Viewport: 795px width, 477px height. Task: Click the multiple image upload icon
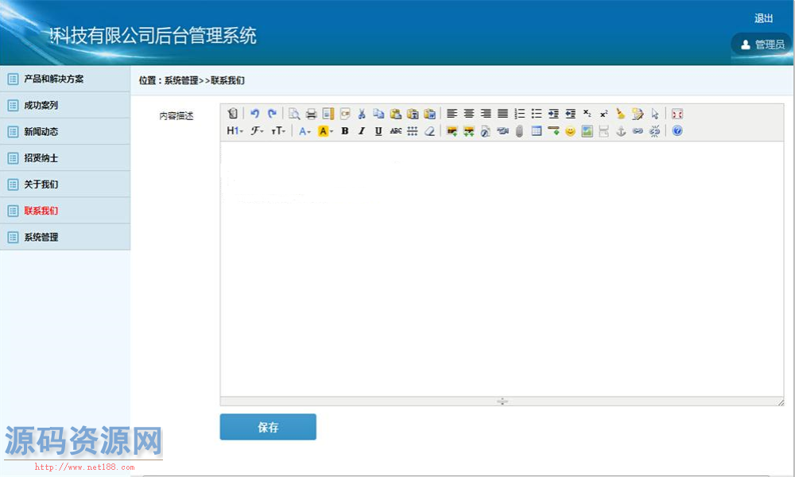click(x=469, y=131)
